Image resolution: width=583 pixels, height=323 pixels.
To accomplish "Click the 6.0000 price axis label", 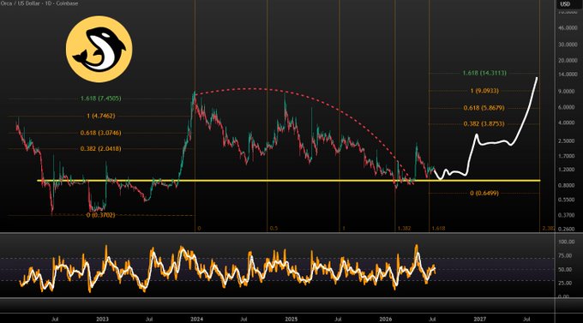I will click(x=568, y=107).
